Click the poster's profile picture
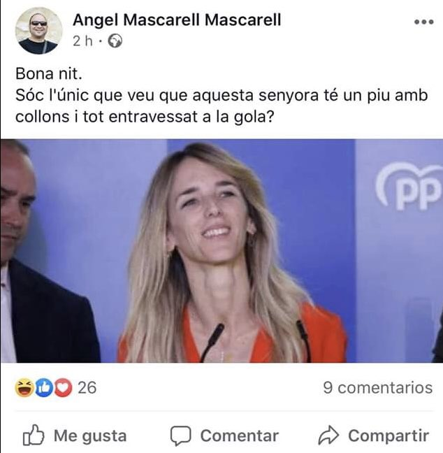Screen dimensions: 443x453 coord(38,31)
